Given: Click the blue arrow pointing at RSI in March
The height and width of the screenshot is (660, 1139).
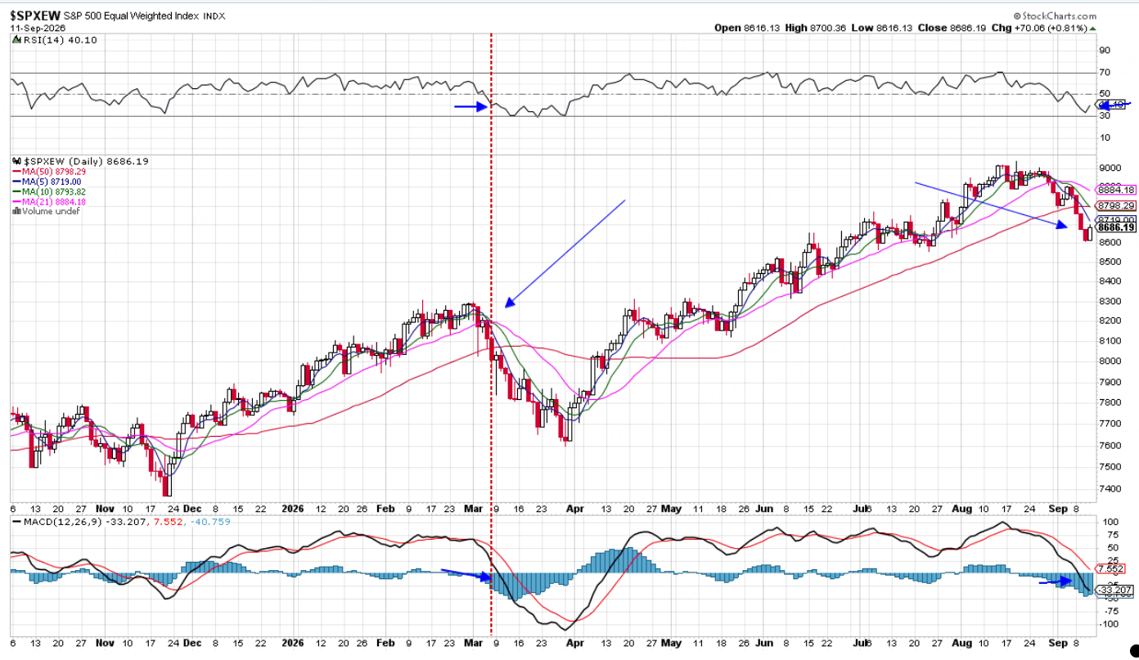Looking at the screenshot, I should (x=471, y=106).
